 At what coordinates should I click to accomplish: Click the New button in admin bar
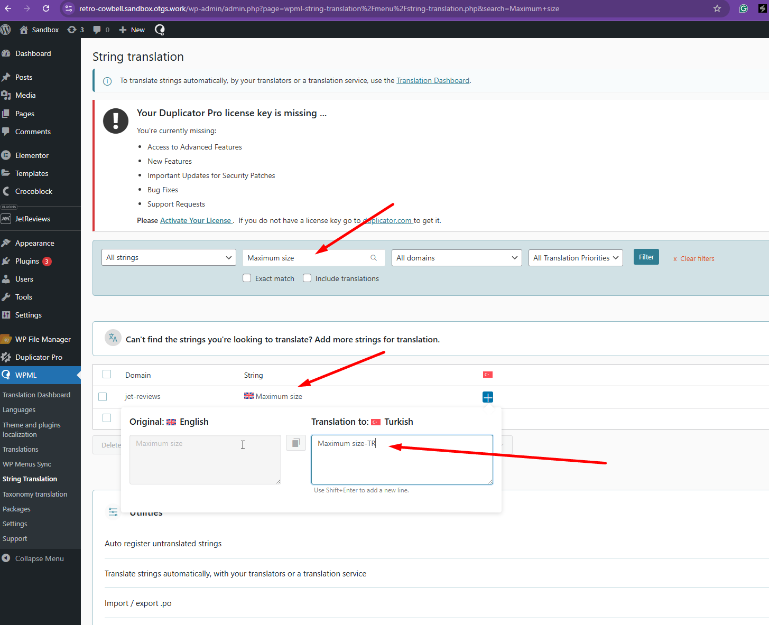pyautogui.click(x=132, y=30)
